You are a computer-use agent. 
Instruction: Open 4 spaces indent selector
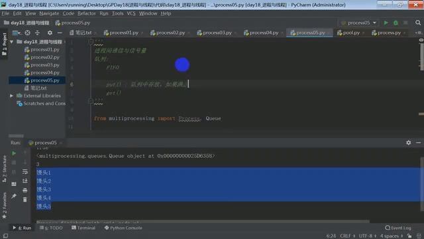pos(392,236)
